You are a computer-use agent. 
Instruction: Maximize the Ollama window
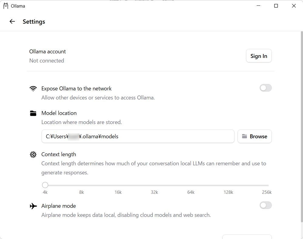coord(276,6)
